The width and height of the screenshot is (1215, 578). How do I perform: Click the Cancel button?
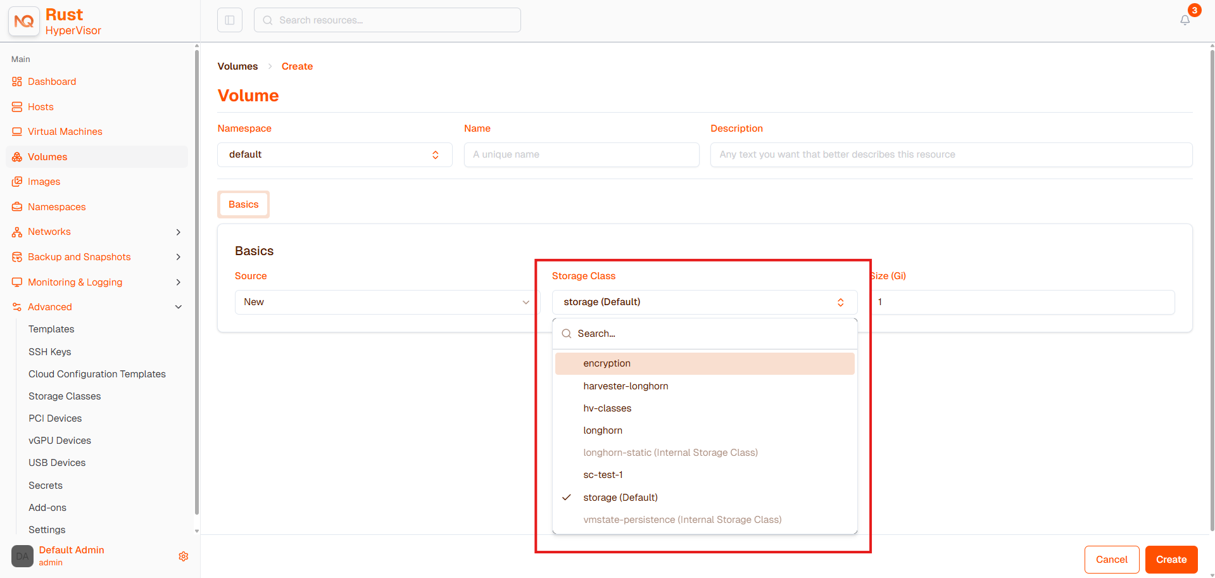(1112, 560)
